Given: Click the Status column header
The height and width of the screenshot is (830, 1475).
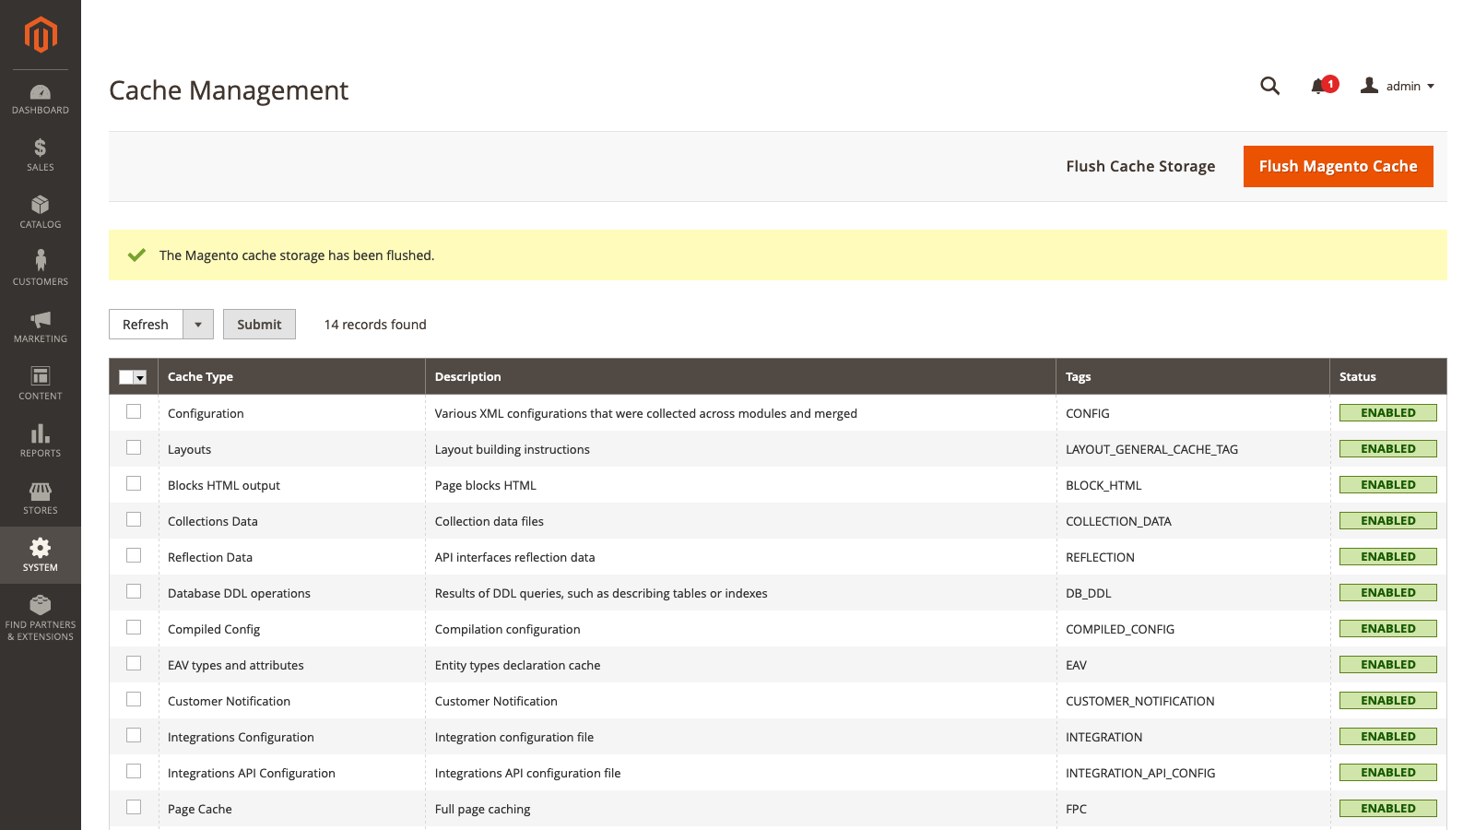Looking at the screenshot, I should 1388,376.
